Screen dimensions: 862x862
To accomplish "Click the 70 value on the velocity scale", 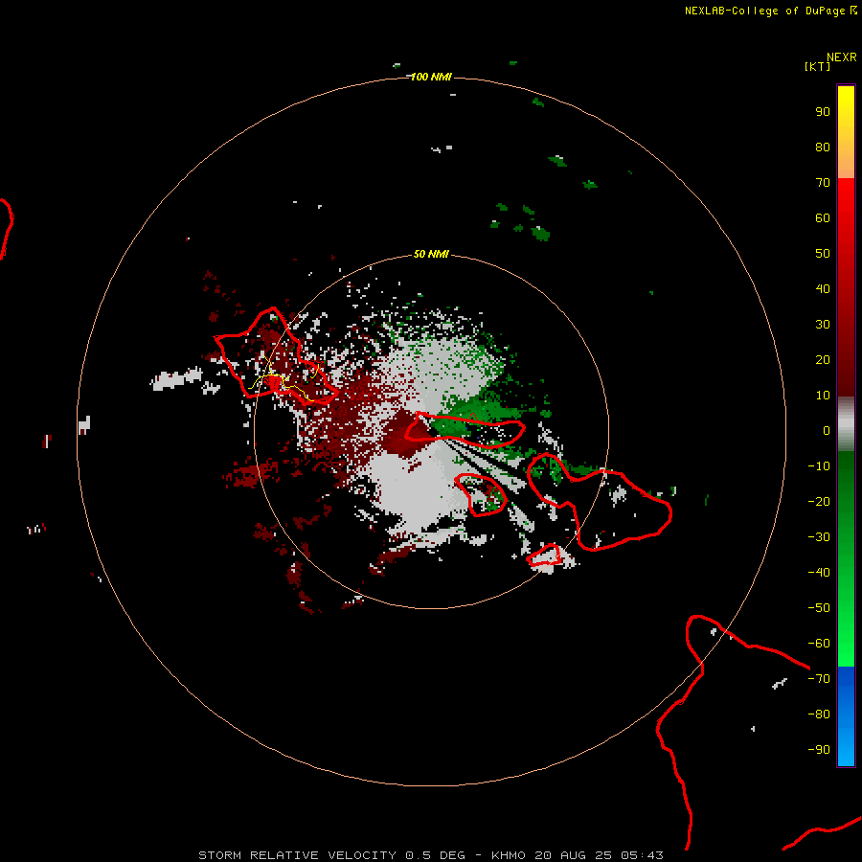I will coord(823,183).
